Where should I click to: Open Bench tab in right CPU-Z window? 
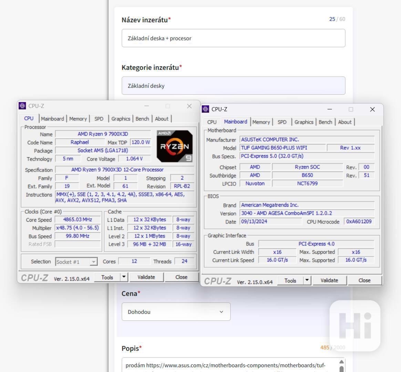pos(325,122)
